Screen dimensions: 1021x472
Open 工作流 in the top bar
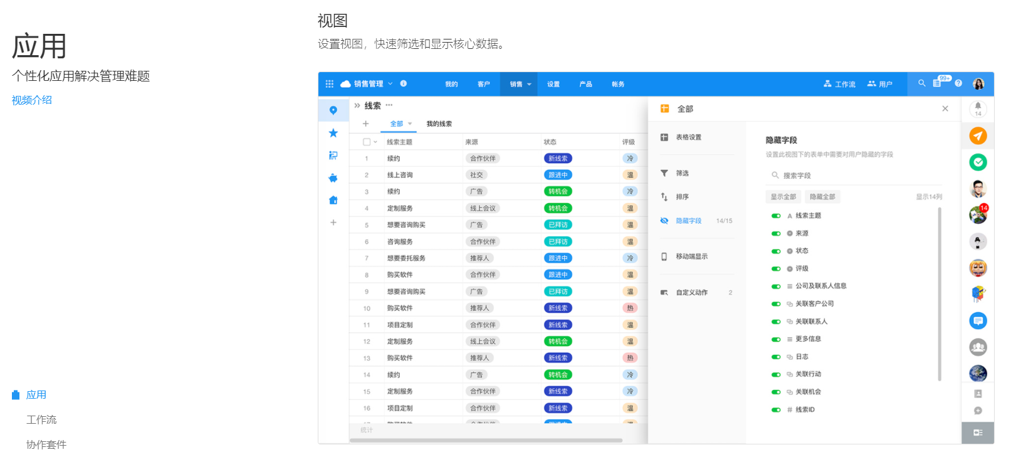(x=839, y=84)
